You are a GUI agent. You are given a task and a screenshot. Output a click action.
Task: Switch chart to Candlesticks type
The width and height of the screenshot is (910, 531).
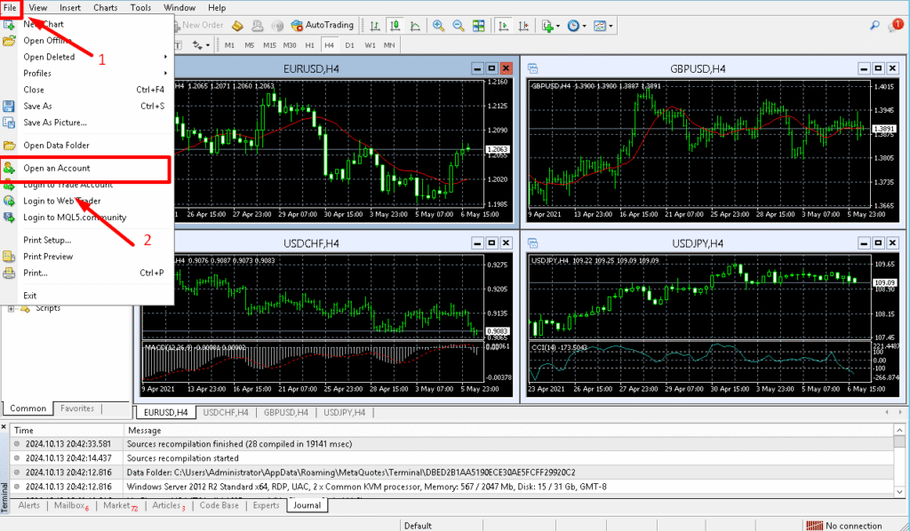395,26
